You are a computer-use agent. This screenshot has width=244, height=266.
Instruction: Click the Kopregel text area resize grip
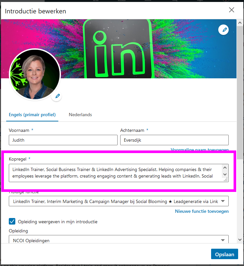click(226, 180)
